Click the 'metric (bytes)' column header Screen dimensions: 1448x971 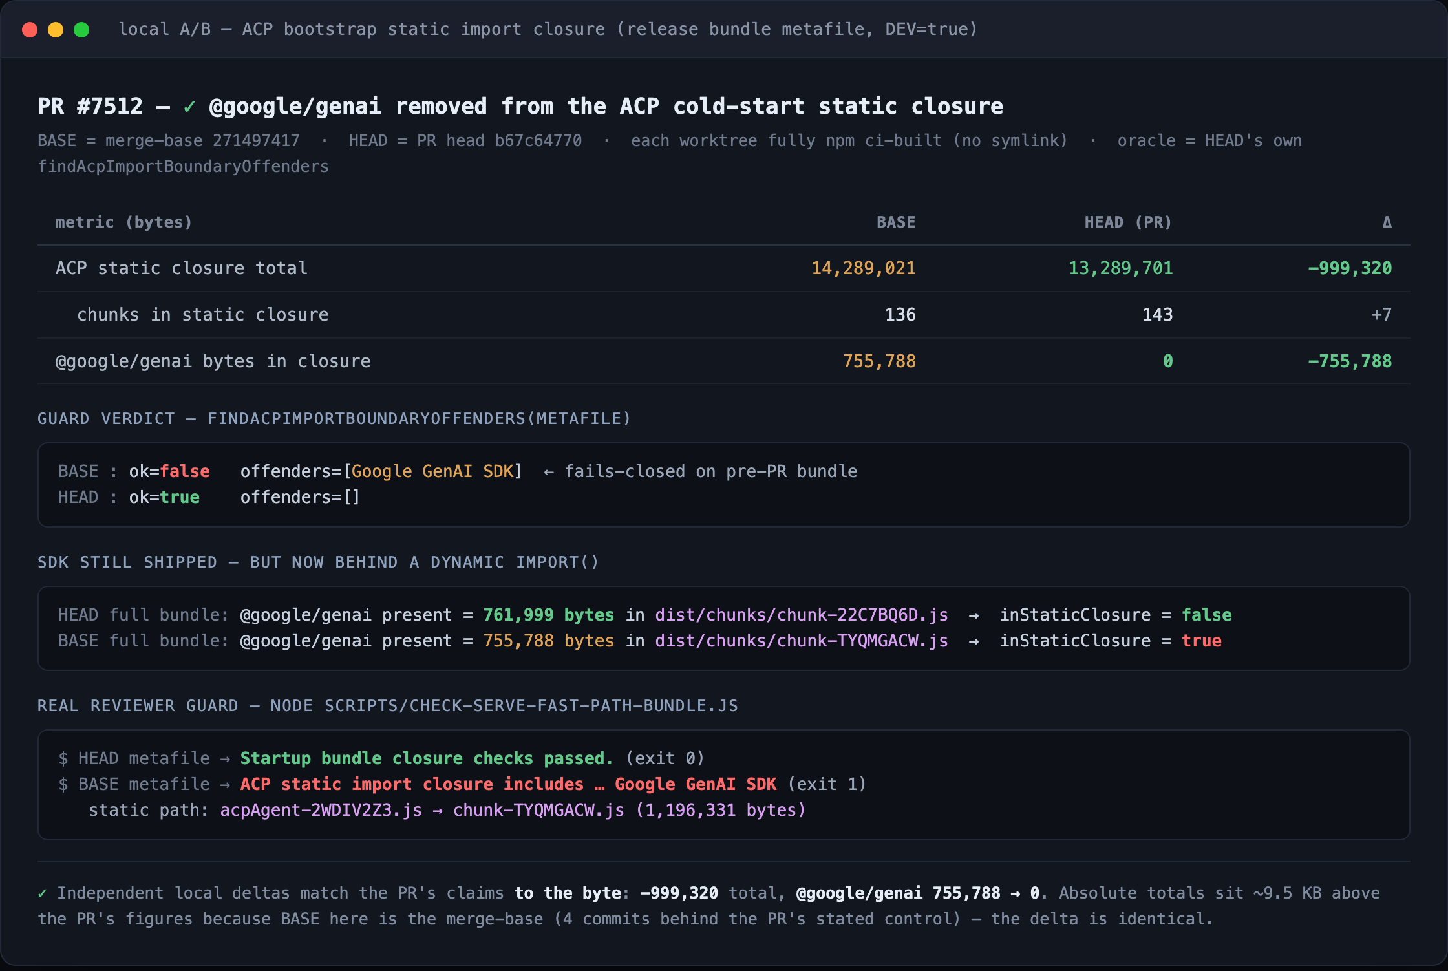tap(124, 222)
